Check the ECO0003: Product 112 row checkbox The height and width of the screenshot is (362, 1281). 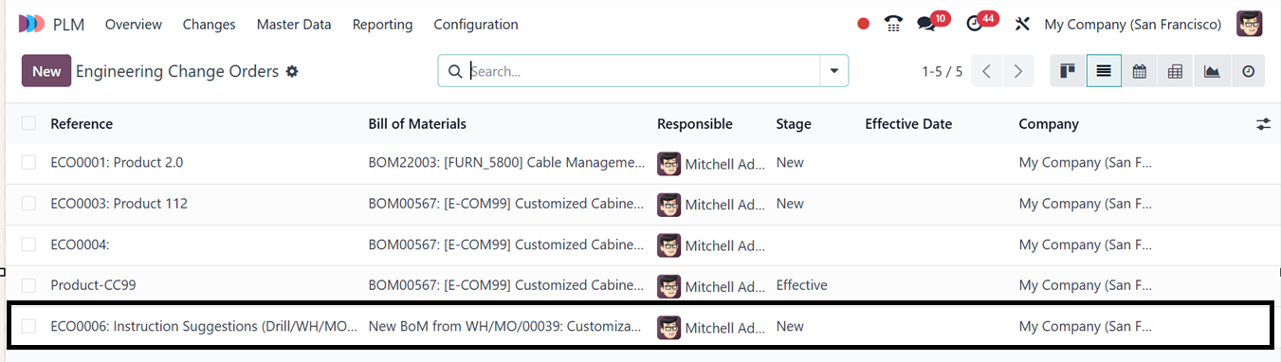[28, 204]
